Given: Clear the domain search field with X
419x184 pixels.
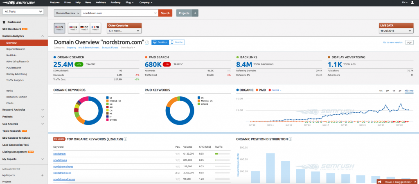Looking at the screenshot, I should (155, 13).
